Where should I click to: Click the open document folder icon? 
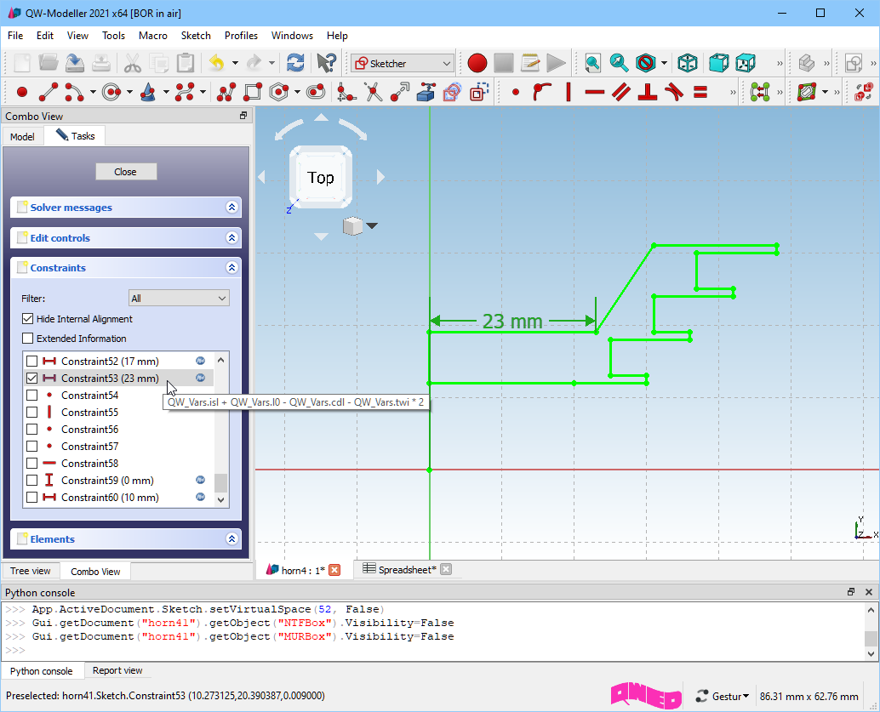[x=49, y=63]
